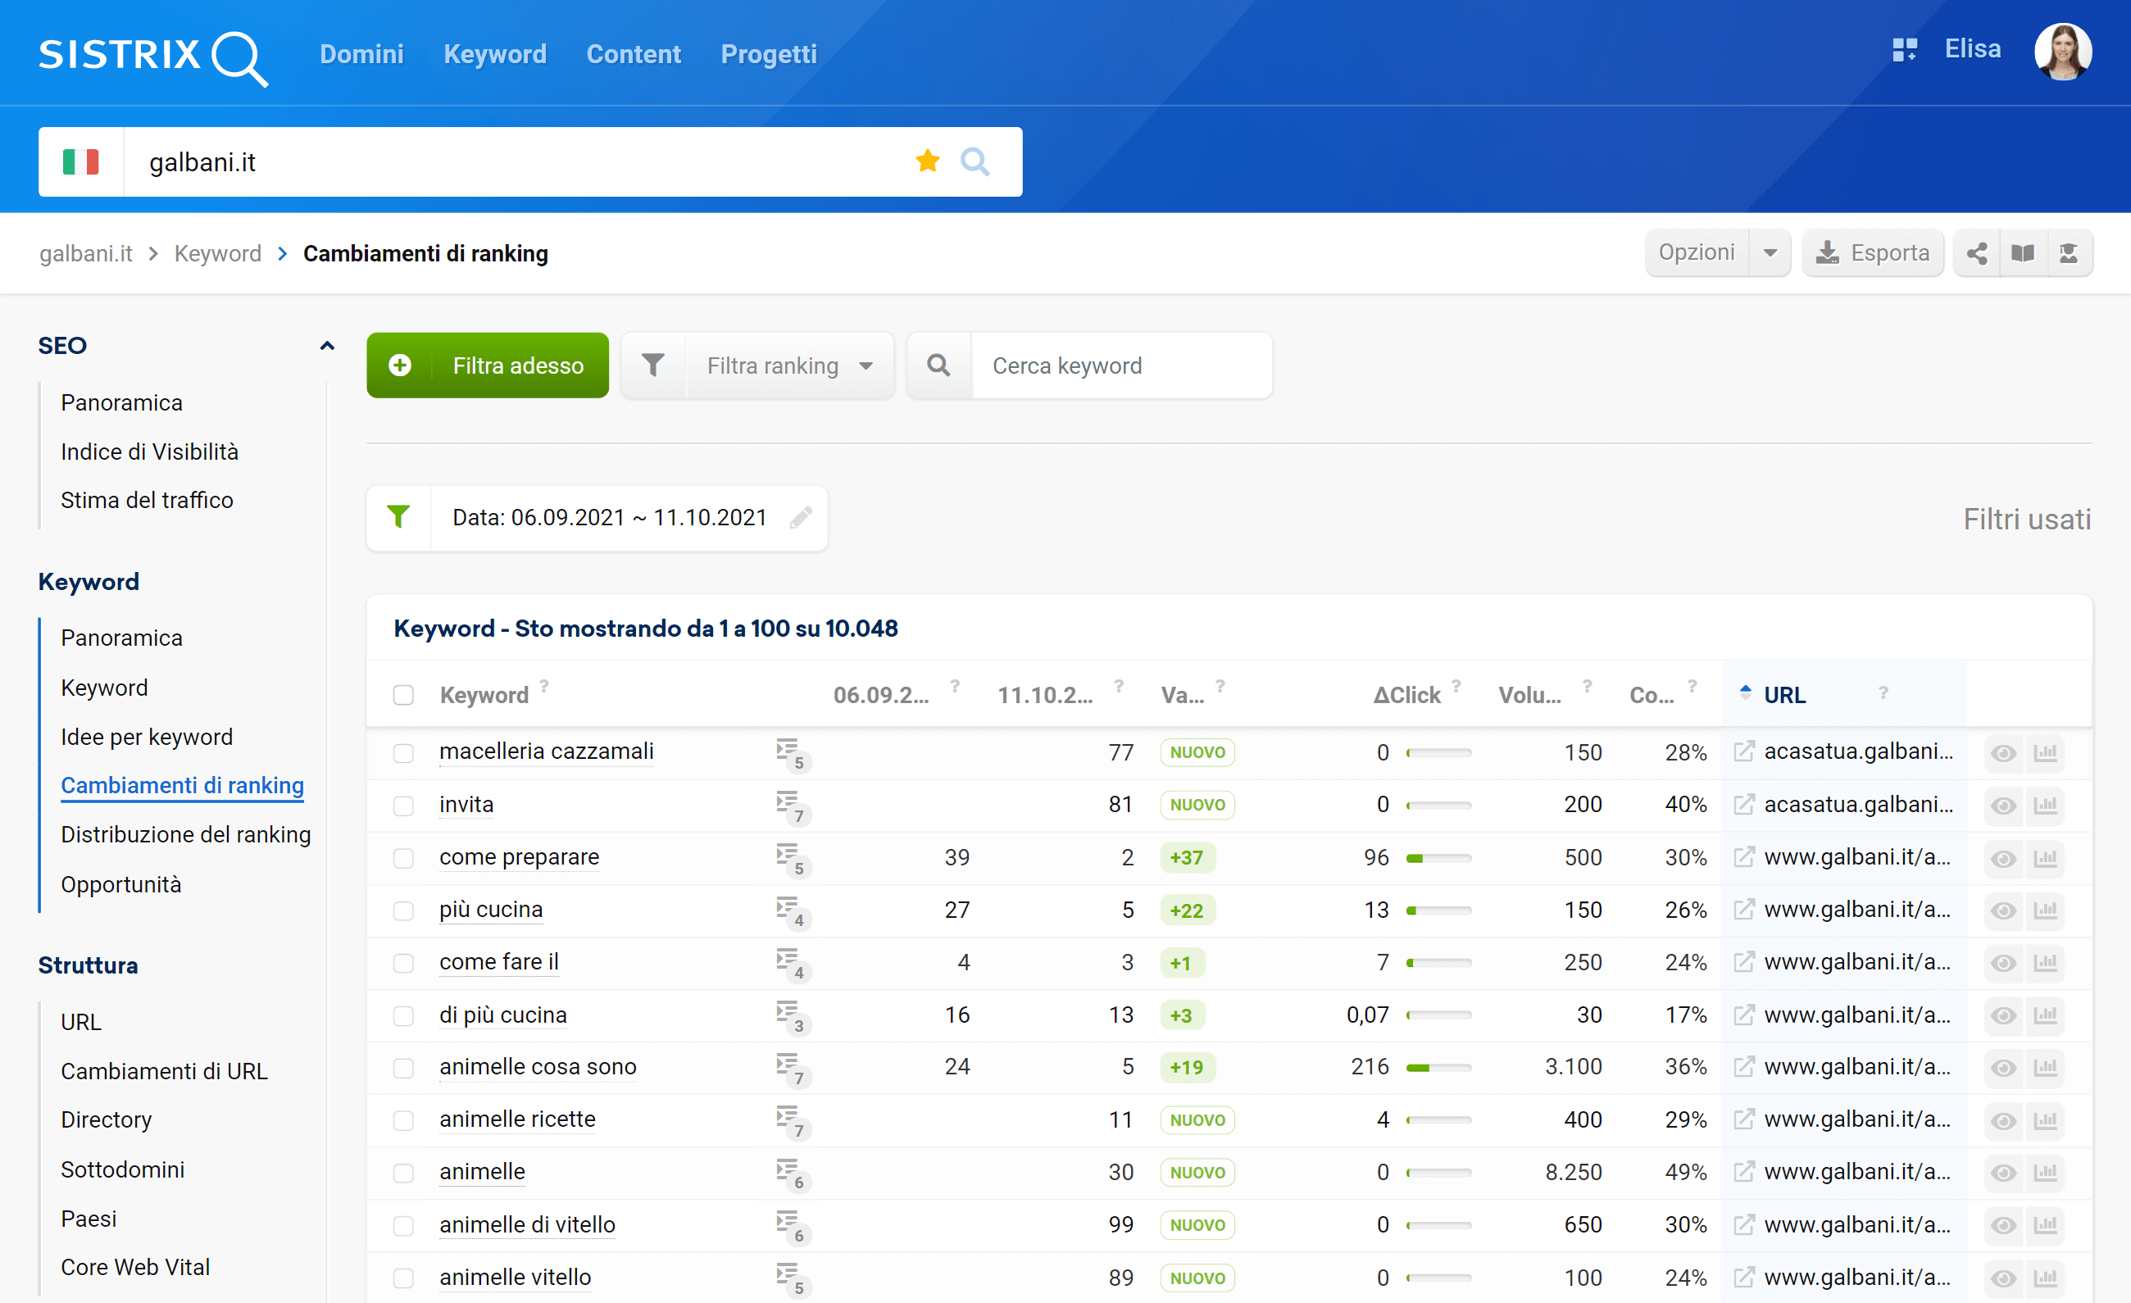The height and width of the screenshot is (1303, 2131).
Task: Open the Content top menu
Action: click(x=633, y=53)
